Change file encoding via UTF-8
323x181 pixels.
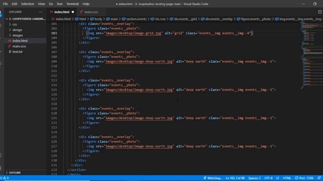pyautogui.click(x=268, y=178)
